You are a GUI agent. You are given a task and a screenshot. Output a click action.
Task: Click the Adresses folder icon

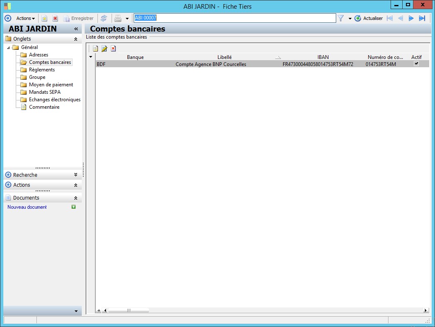pyautogui.click(x=24, y=55)
